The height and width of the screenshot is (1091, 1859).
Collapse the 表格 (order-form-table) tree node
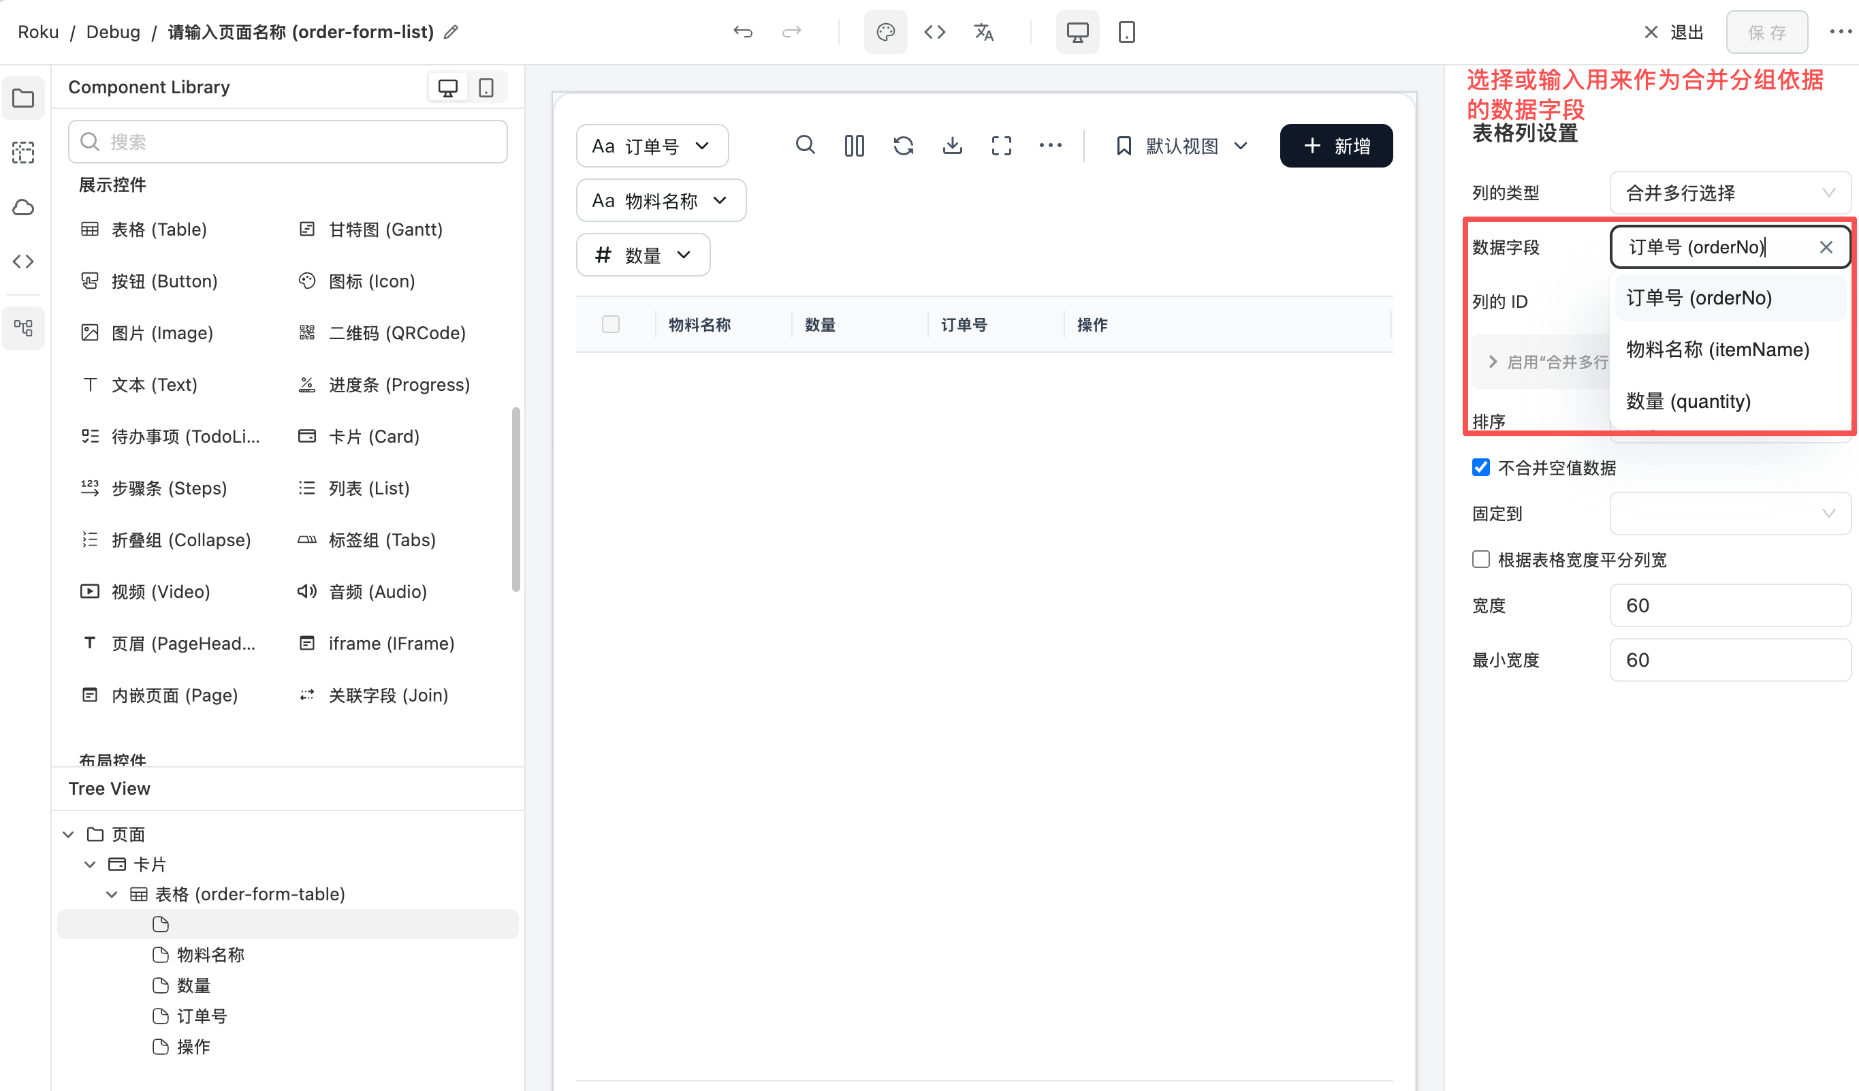(x=112, y=894)
